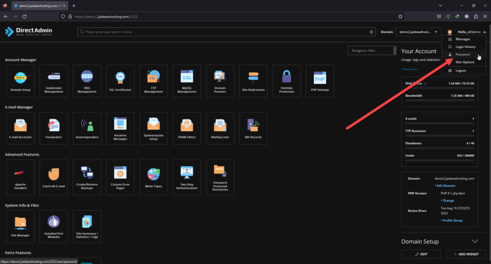Open MX Records
The height and width of the screenshot is (264, 491).
(254, 128)
